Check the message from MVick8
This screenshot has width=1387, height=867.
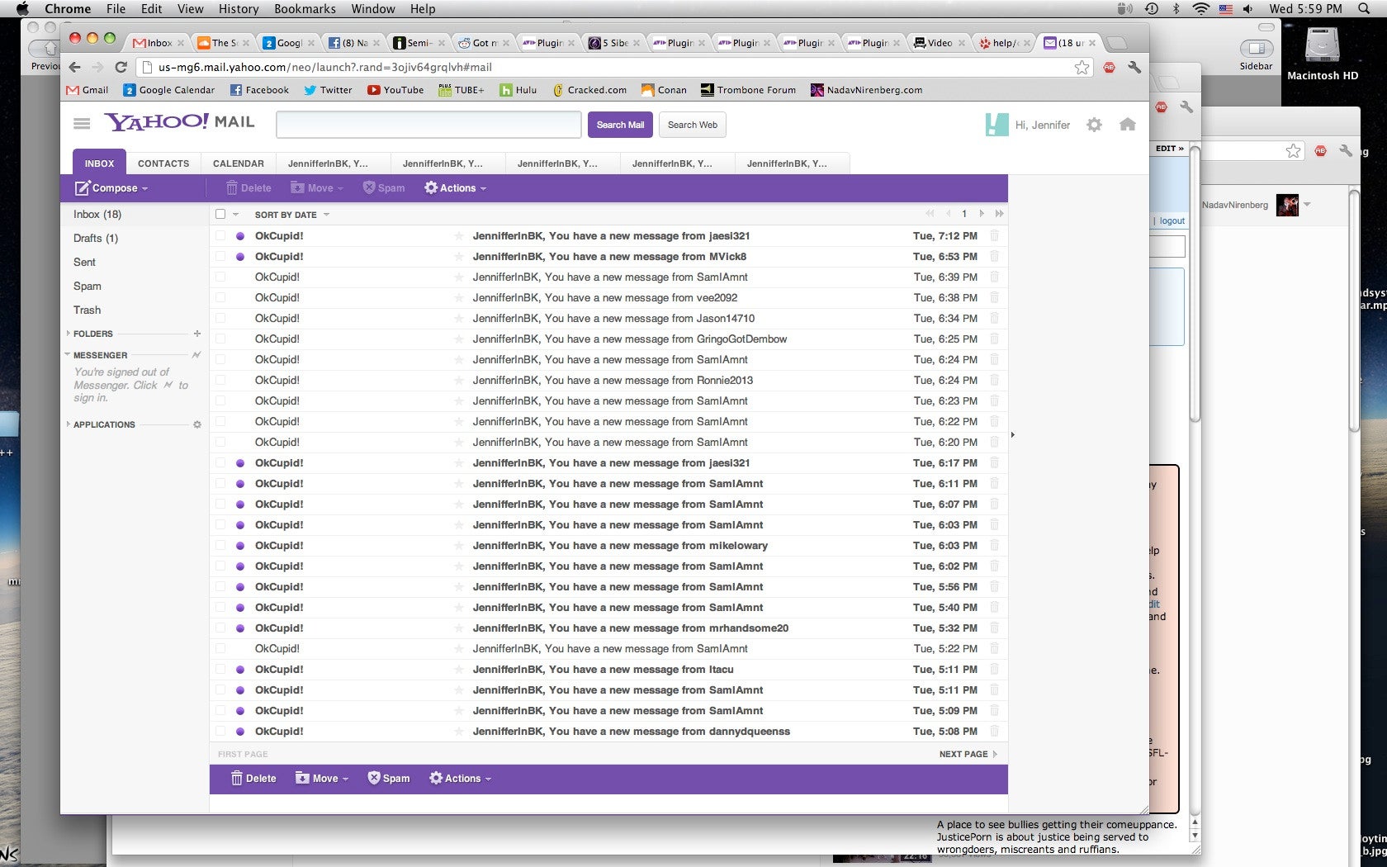(220, 257)
